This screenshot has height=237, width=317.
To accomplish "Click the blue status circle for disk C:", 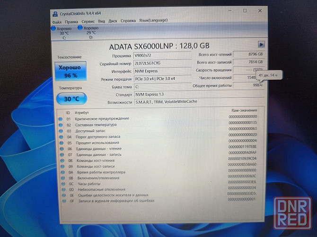I will [53, 28].
